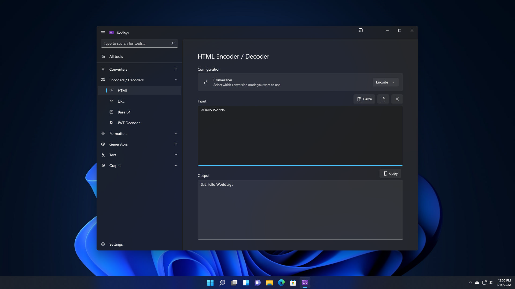
Task: Expand the Generators section in sidebar
Action: click(139, 144)
